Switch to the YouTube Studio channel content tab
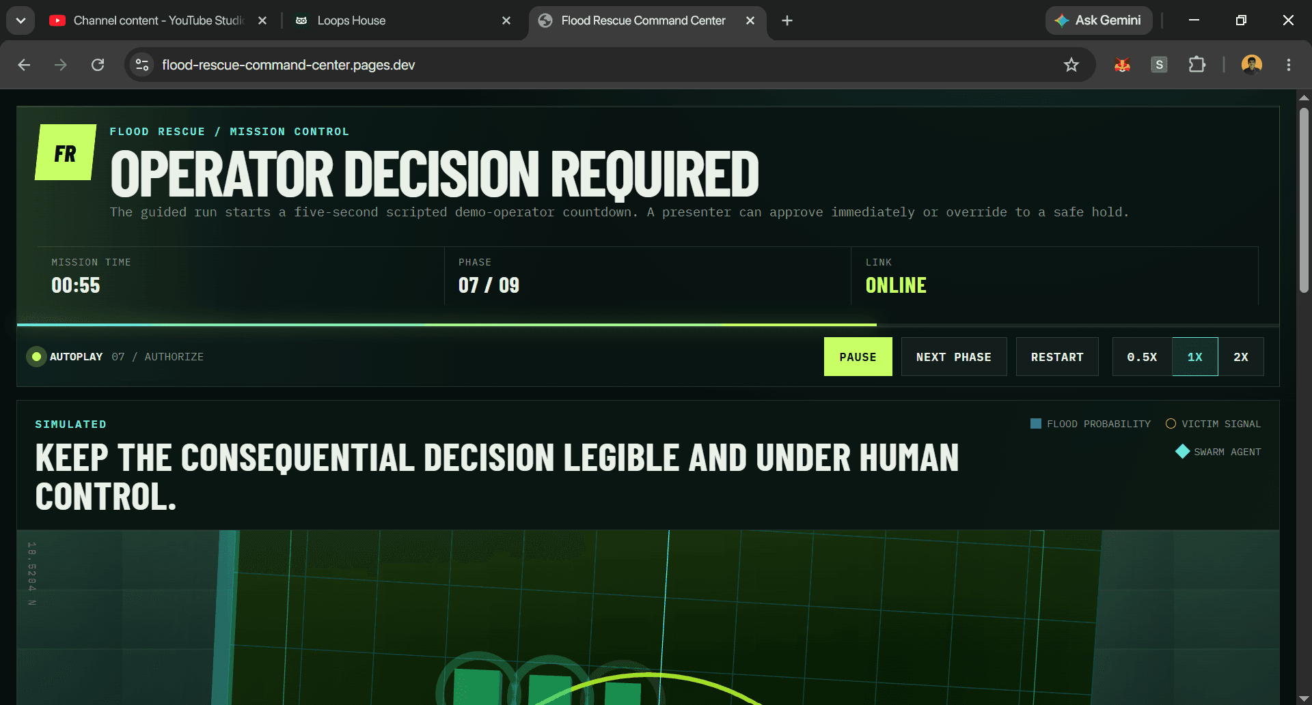Screen dimensions: 1312x705 pos(157,20)
